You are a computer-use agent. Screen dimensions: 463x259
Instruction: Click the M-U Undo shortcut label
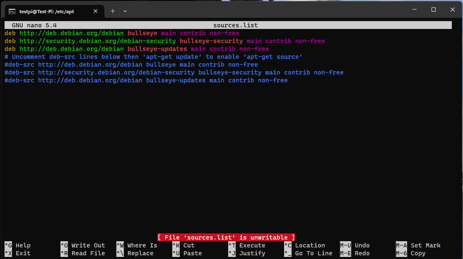pos(354,245)
